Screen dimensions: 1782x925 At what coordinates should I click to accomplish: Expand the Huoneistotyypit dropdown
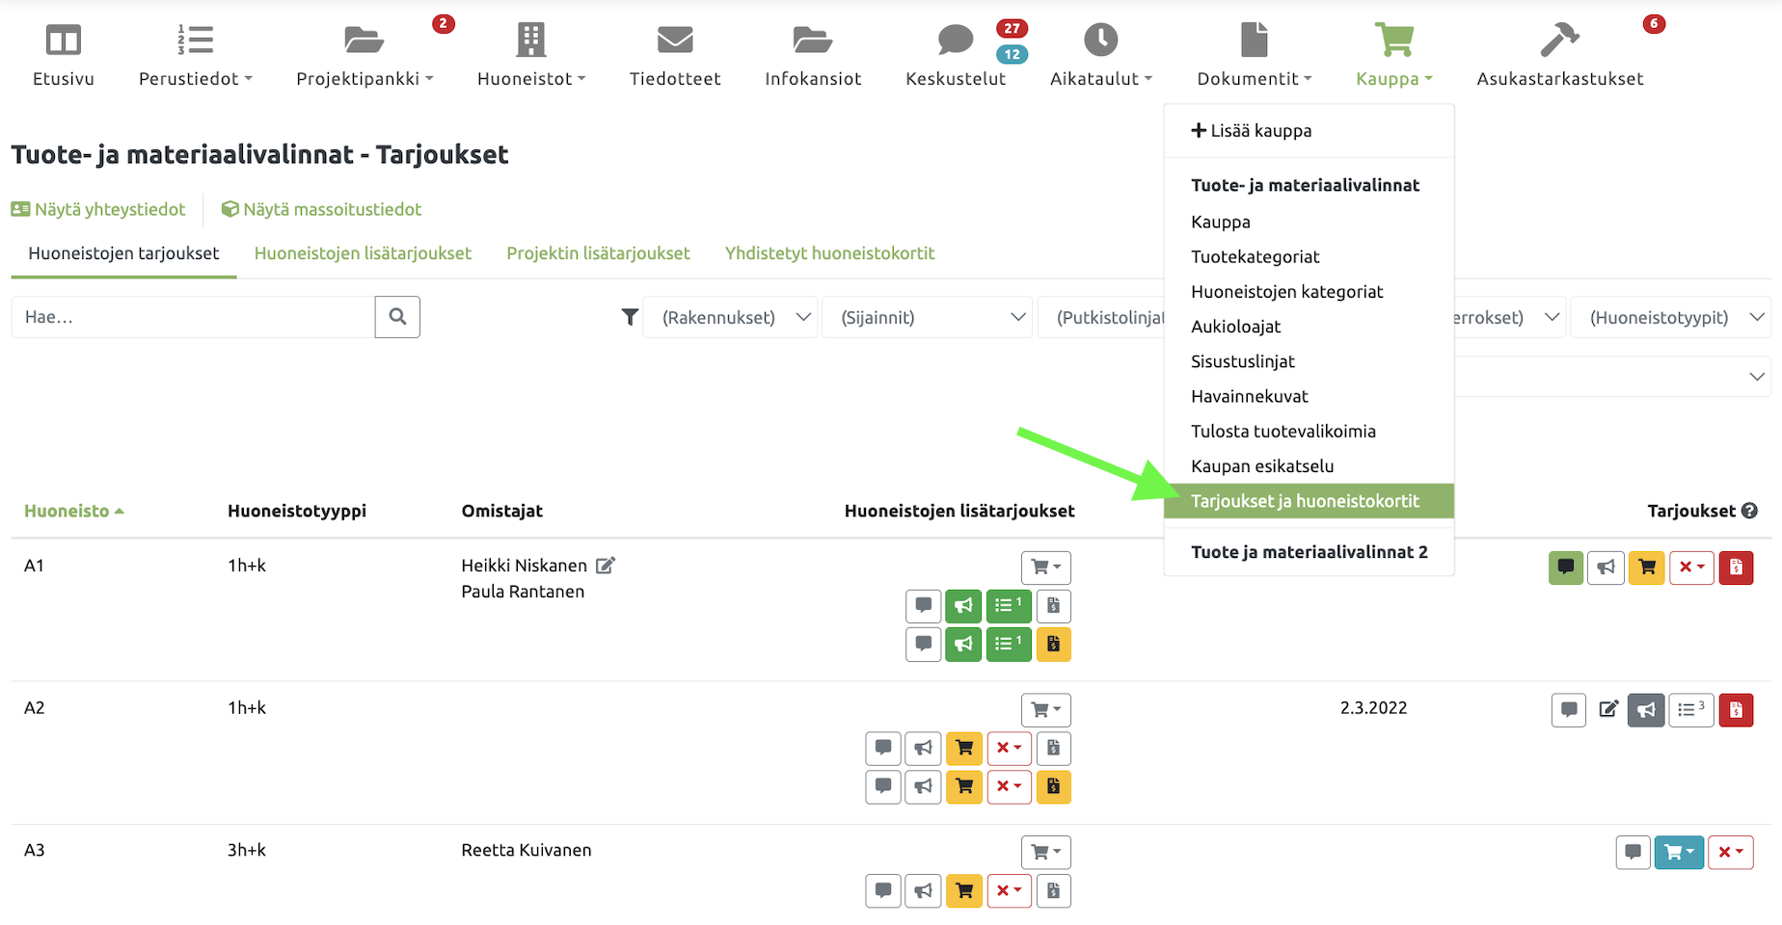1671,317
